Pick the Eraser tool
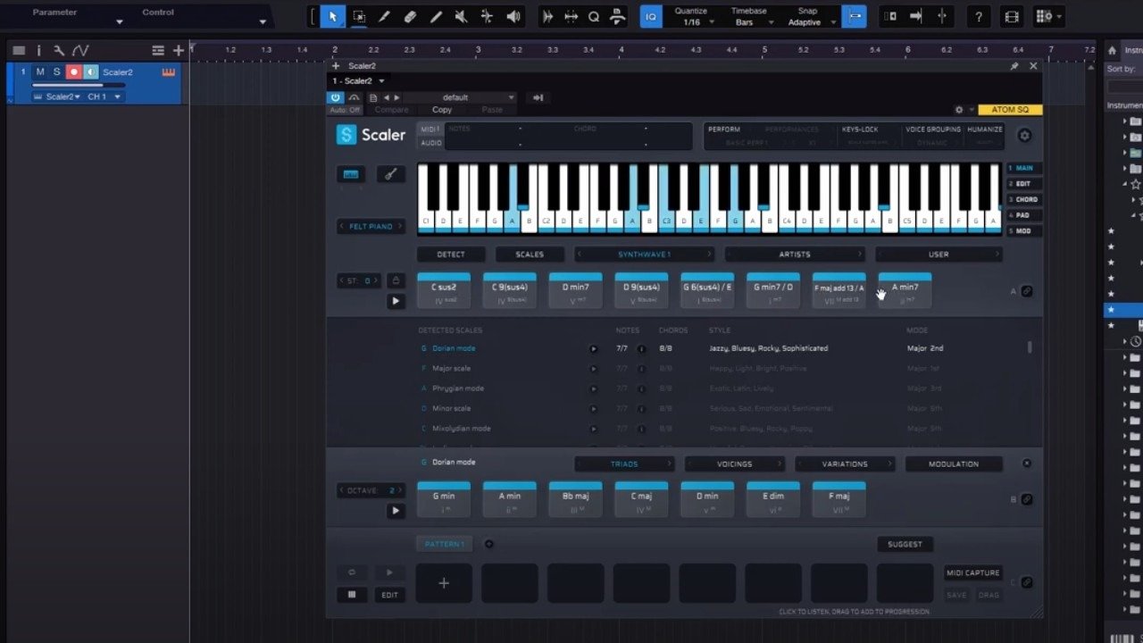 (x=410, y=16)
